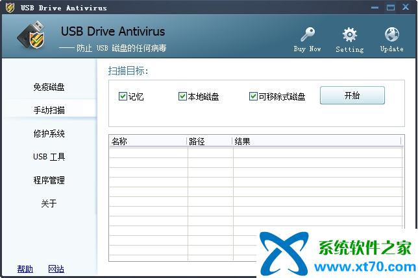The image size is (418, 278).
Task: Select 手动扫描 in the sidebar
Action: pos(49,110)
